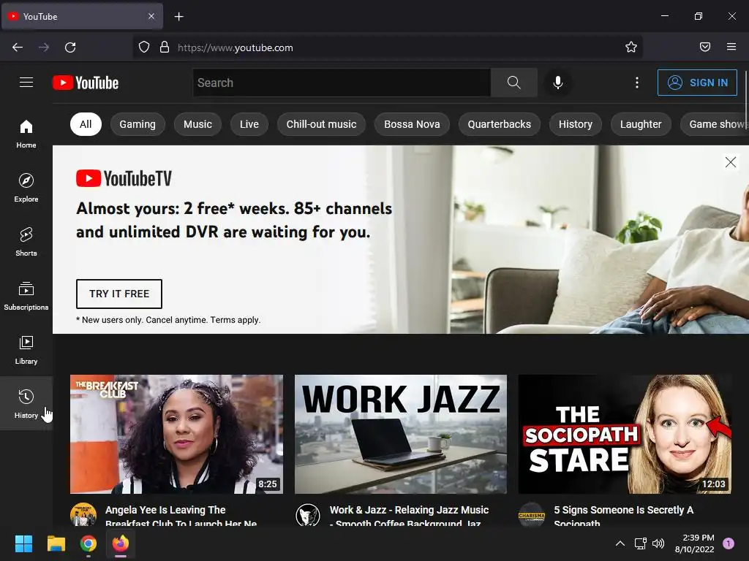The height and width of the screenshot is (561, 749).
Task: Click the browser address bar
Action: coord(387,47)
